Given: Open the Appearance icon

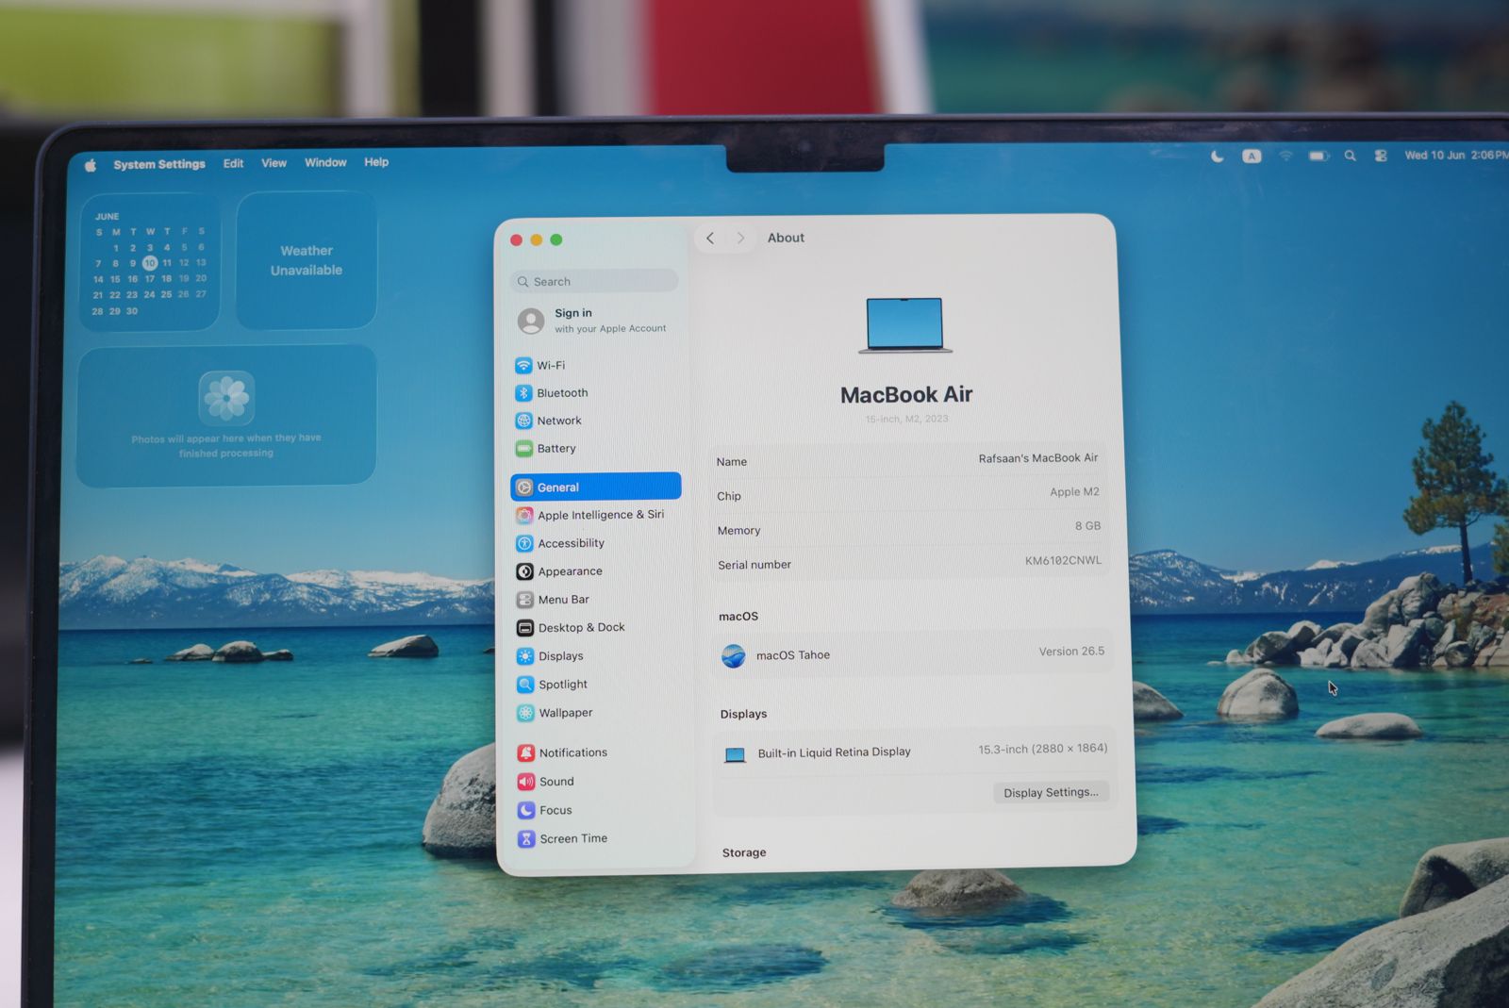Looking at the screenshot, I should point(524,571).
